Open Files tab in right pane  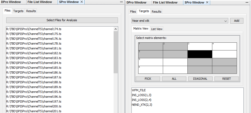[133, 12]
